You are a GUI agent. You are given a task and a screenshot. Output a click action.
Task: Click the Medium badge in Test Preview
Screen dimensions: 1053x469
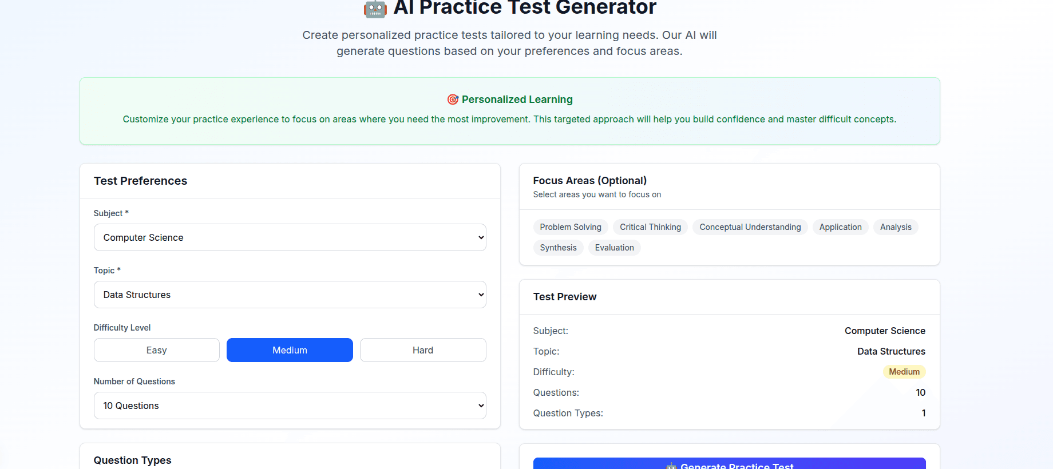(904, 372)
